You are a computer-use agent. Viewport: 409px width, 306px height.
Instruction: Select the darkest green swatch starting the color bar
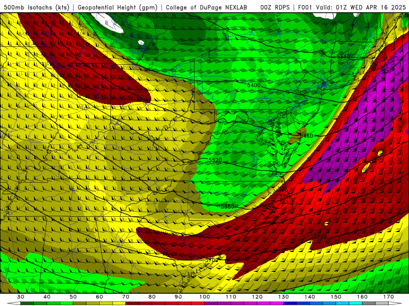[27, 303]
